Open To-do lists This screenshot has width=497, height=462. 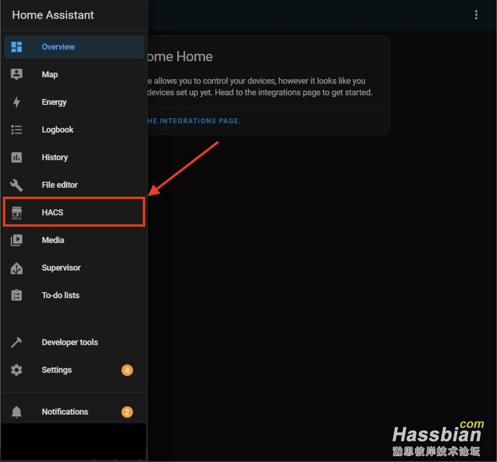pyautogui.click(x=74, y=295)
